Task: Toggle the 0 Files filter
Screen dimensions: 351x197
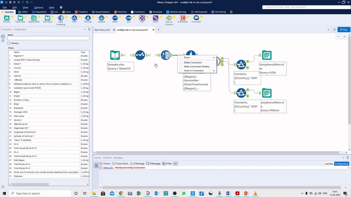Action: pyautogui.click(x=167, y=164)
